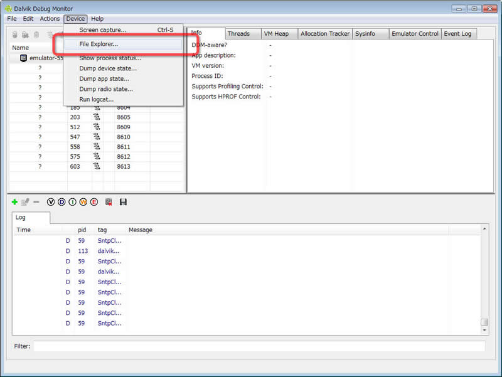Open the Edit menu

tap(28, 19)
